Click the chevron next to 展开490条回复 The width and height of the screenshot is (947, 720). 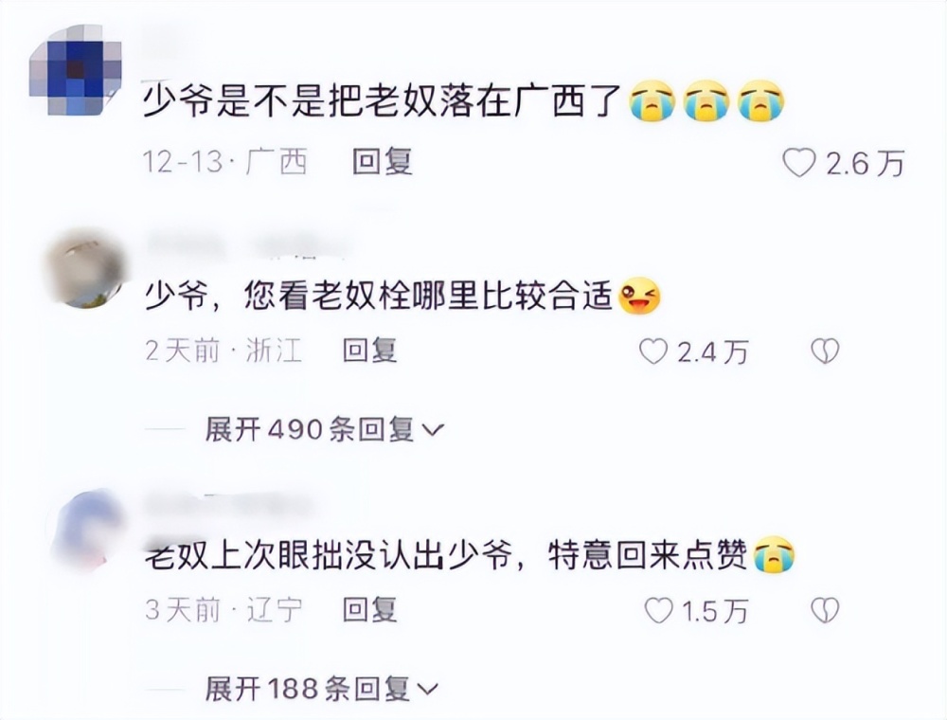point(433,431)
